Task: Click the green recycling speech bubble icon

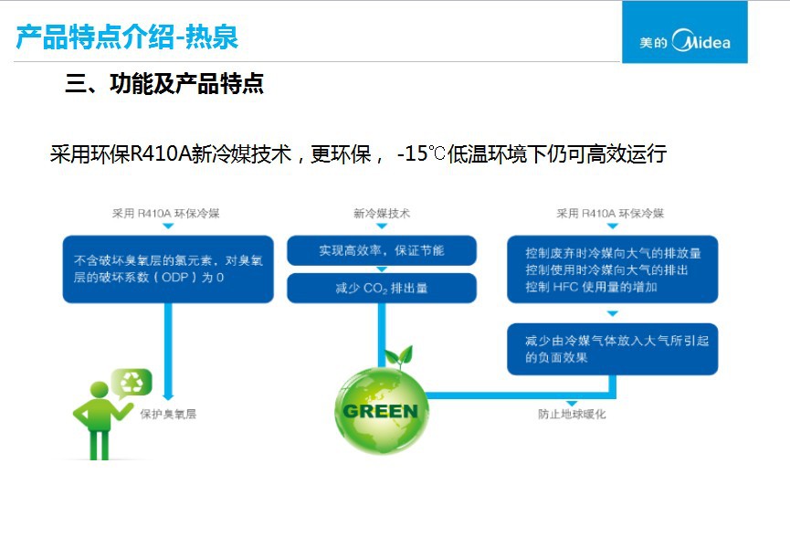Action: click(x=132, y=384)
